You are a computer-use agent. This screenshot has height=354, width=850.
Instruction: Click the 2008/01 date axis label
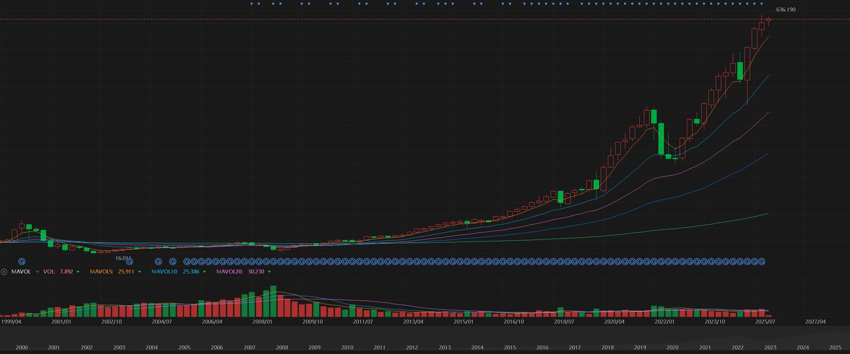tap(262, 322)
